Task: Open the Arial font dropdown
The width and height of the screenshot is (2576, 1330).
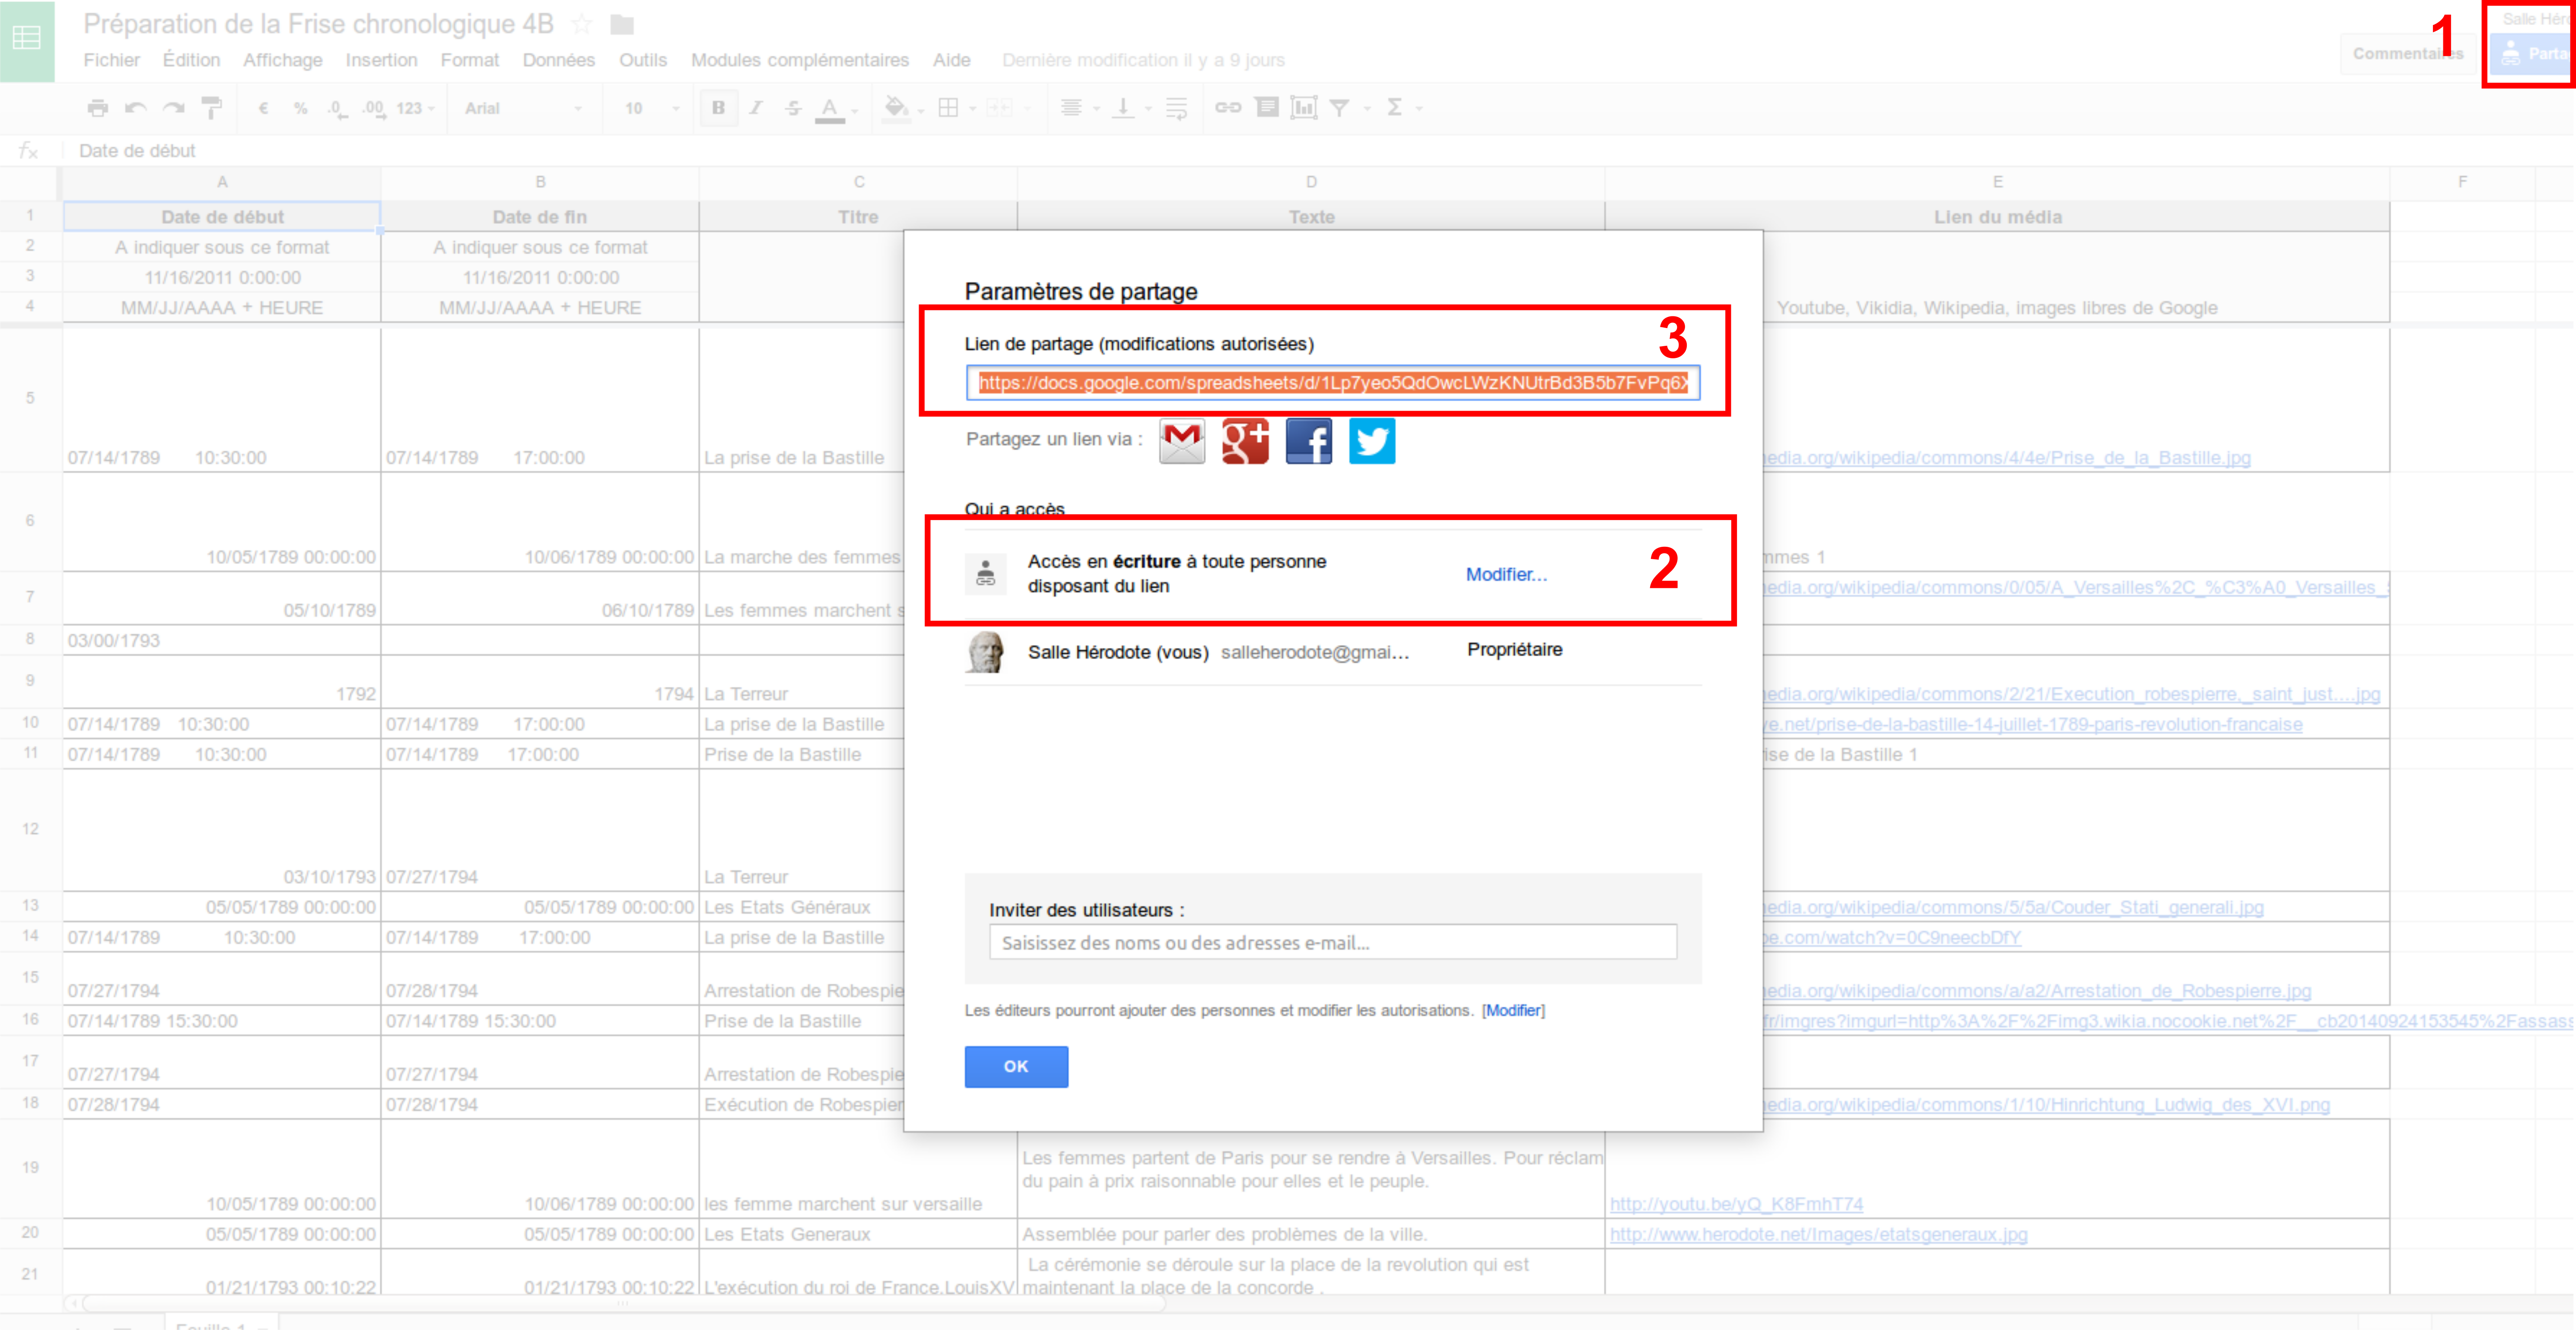Action: click(523, 108)
